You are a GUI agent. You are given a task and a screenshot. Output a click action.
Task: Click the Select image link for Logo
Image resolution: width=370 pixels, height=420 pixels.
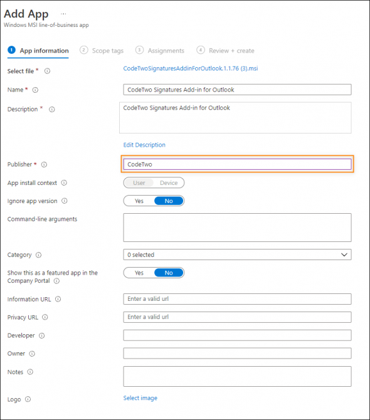click(140, 398)
